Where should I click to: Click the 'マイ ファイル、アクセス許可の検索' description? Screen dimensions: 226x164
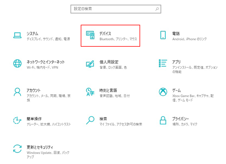click(121, 124)
